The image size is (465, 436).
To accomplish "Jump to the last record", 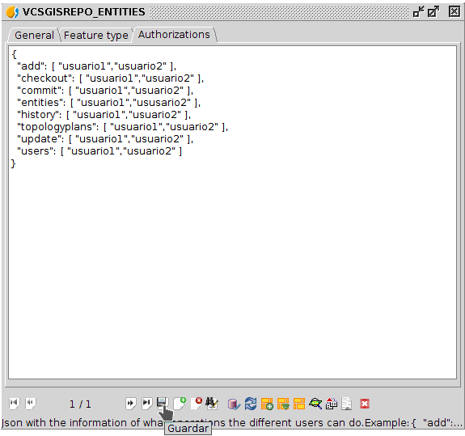I will coord(146,404).
